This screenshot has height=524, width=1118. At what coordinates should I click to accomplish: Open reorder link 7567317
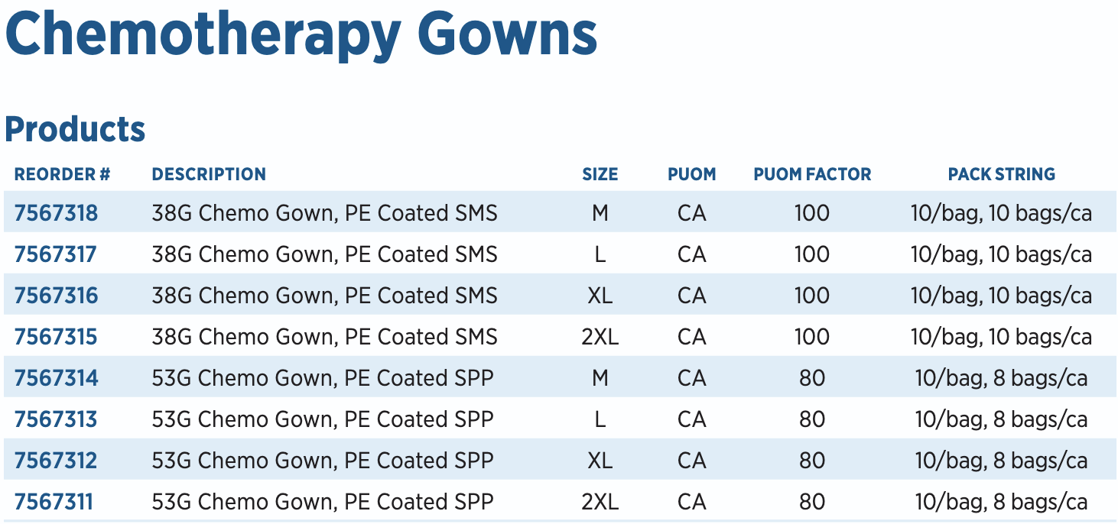pos(56,254)
